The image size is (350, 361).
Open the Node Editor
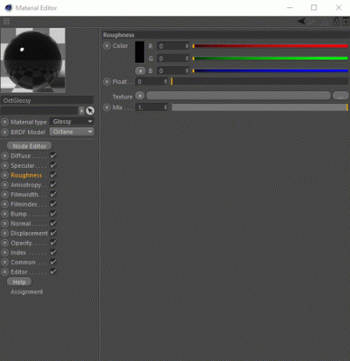pyautogui.click(x=30, y=146)
